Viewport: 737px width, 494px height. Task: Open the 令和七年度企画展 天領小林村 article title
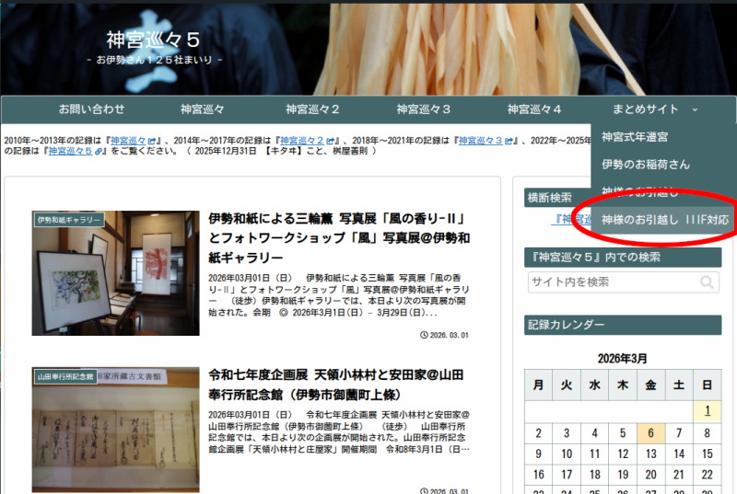pyautogui.click(x=339, y=385)
